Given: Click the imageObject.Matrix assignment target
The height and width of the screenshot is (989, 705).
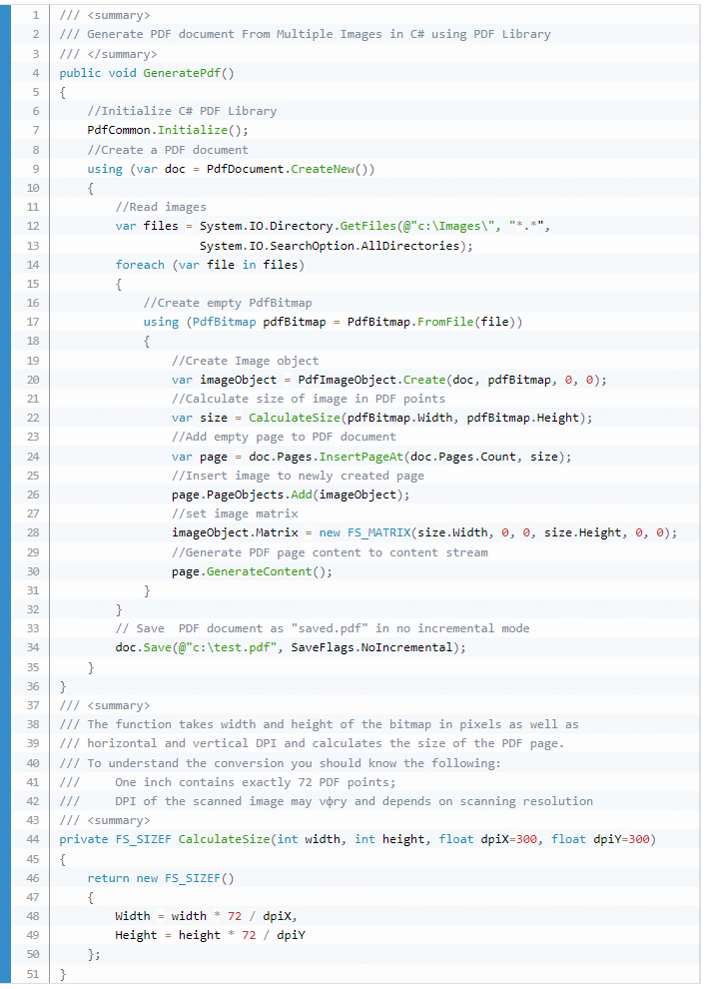Looking at the screenshot, I should pos(235,533).
